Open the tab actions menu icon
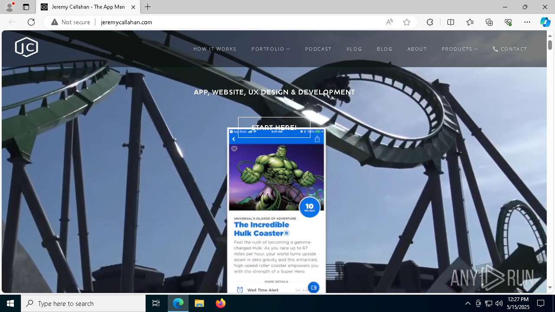Screen dimensions: 555x312 (26, 7)
